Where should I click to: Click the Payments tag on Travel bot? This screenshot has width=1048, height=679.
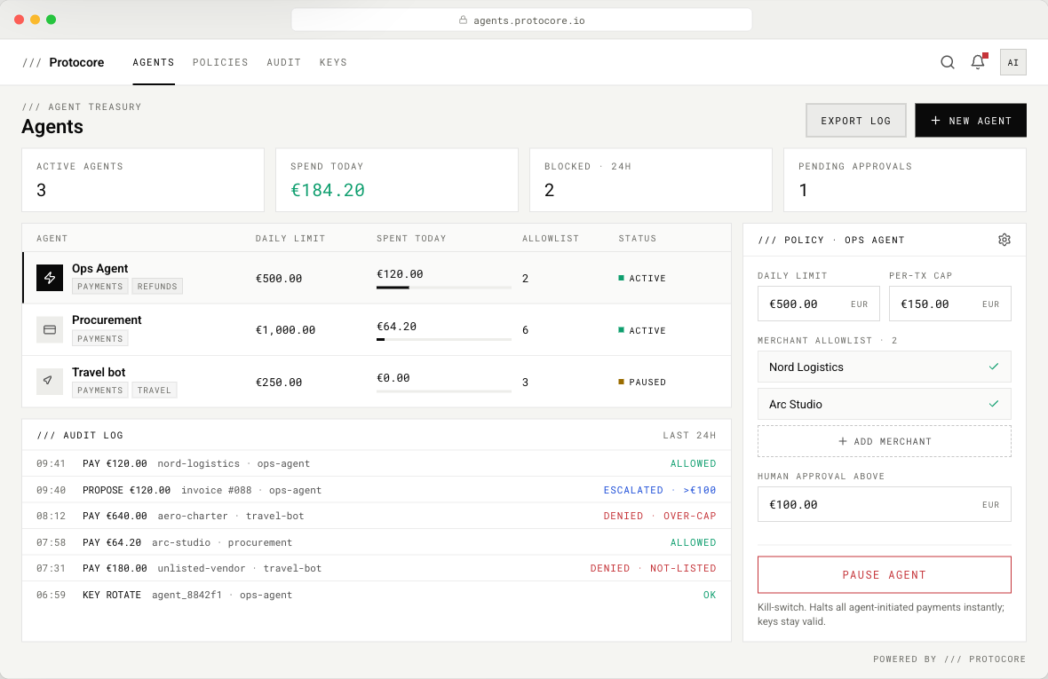tap(99, 390)
